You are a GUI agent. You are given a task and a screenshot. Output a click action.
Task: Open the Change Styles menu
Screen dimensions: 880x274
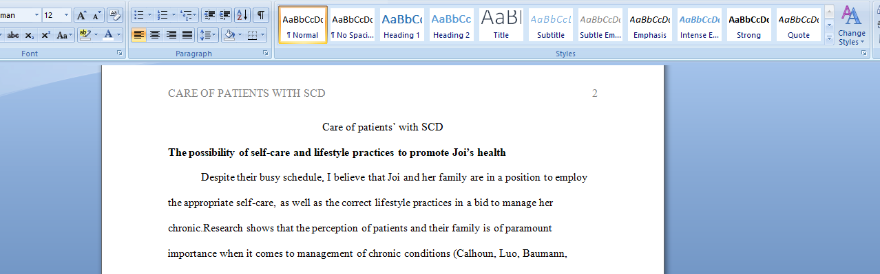tap(852, 25)
